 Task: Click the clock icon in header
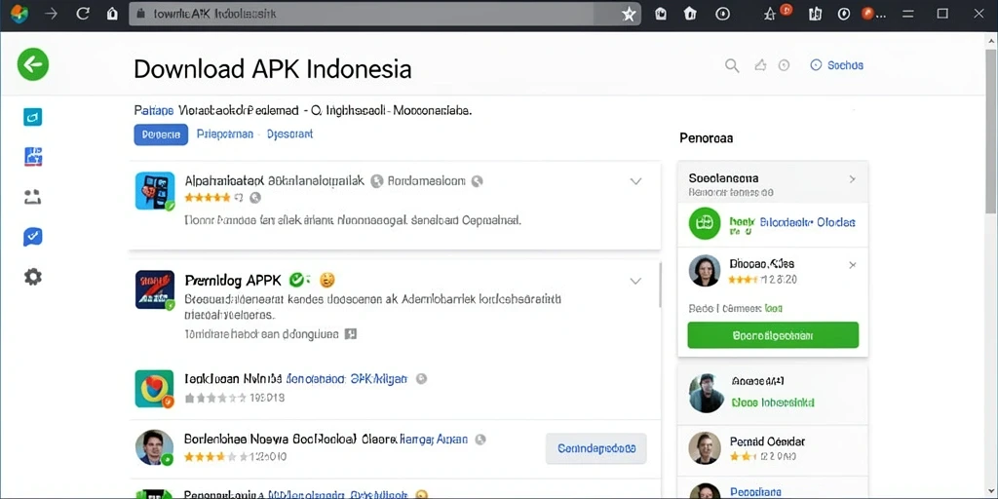point(785,65)
